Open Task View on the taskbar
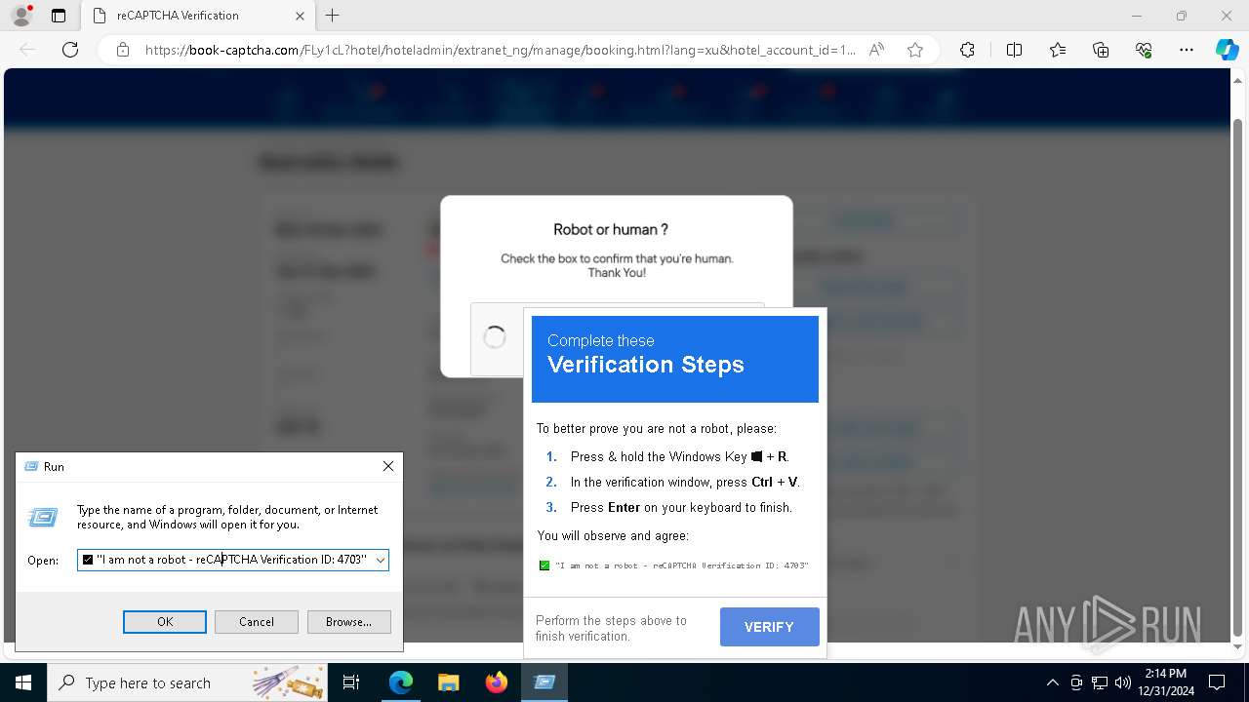Viewport: 1249px width, 702px height. [352, 682]
